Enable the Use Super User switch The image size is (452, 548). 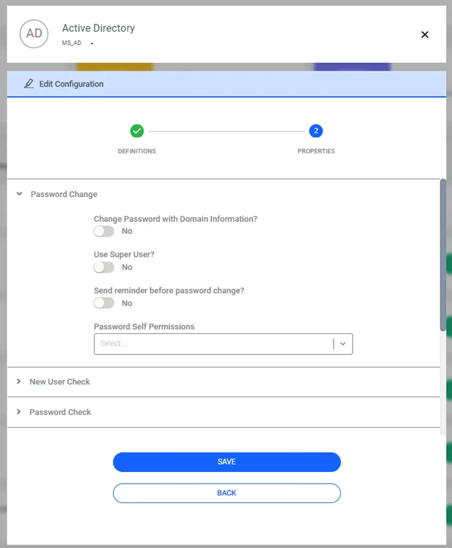104,267
